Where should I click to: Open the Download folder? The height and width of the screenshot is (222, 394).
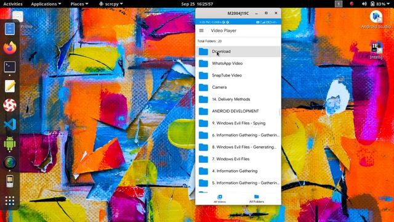(238, 51)
